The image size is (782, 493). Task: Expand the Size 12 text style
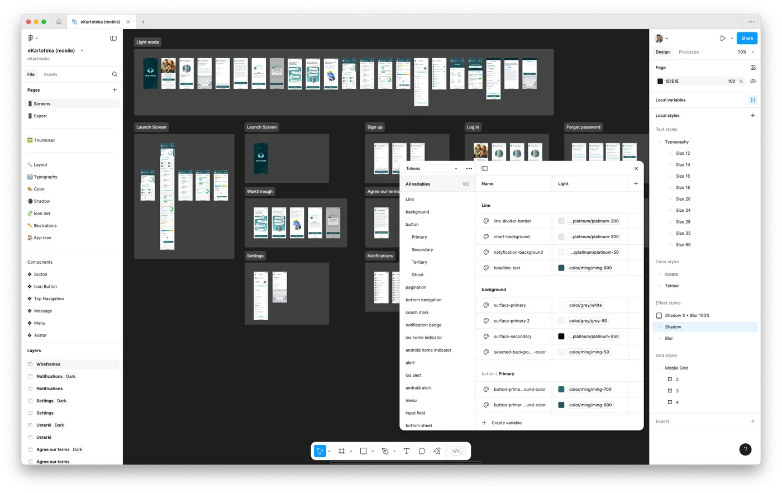670,153
